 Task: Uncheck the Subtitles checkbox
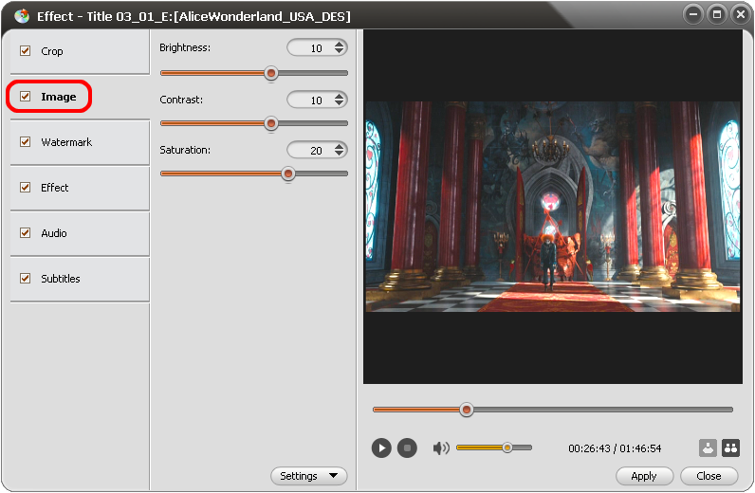click(25, 279)
